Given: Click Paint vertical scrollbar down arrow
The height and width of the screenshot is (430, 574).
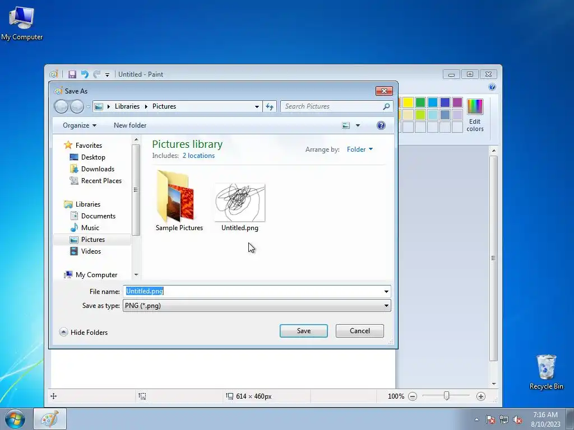Looking at the screenshot, I should click(x=494, y=384).
